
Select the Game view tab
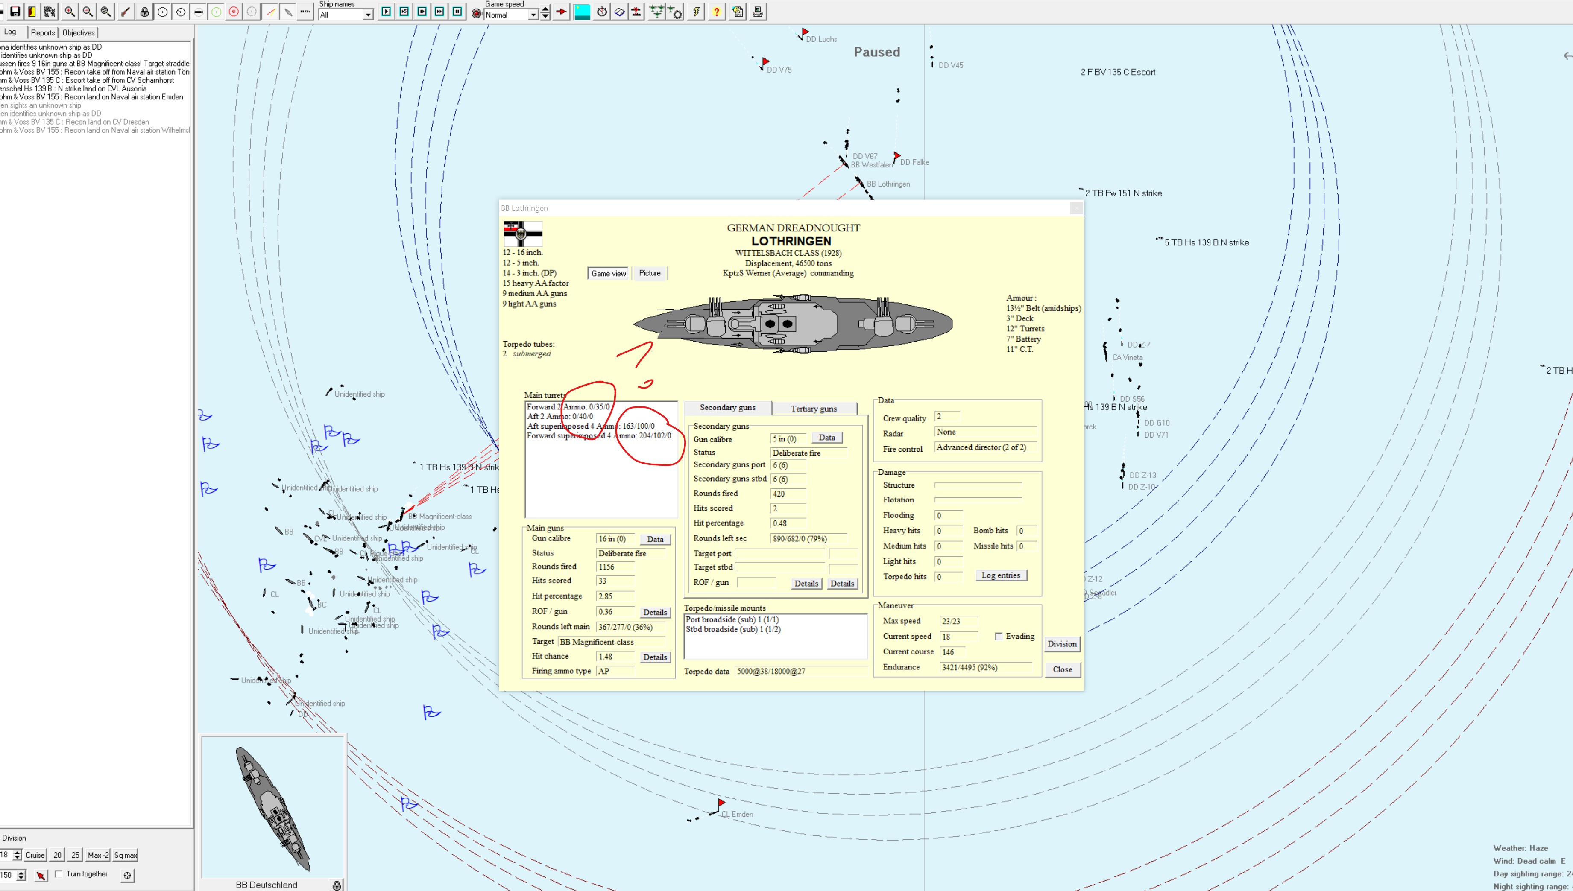click(x=608, y=274)
